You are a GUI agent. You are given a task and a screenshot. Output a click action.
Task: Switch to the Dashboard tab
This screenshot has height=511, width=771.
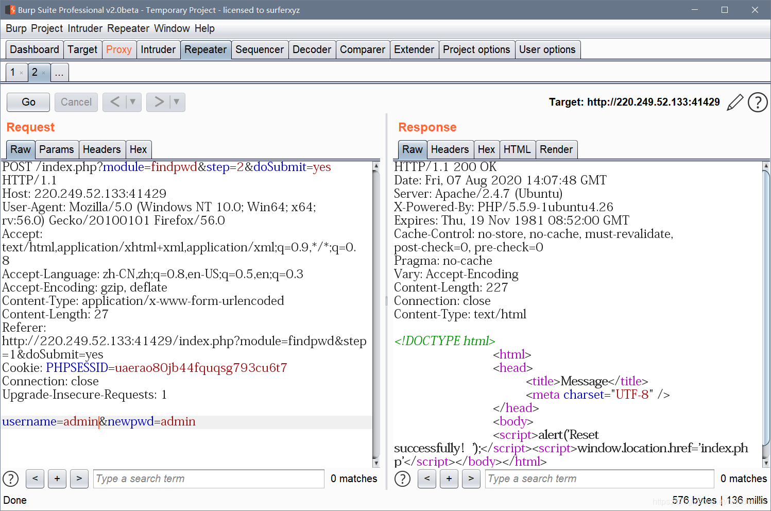pyautogui.click(x=35, y=49)
